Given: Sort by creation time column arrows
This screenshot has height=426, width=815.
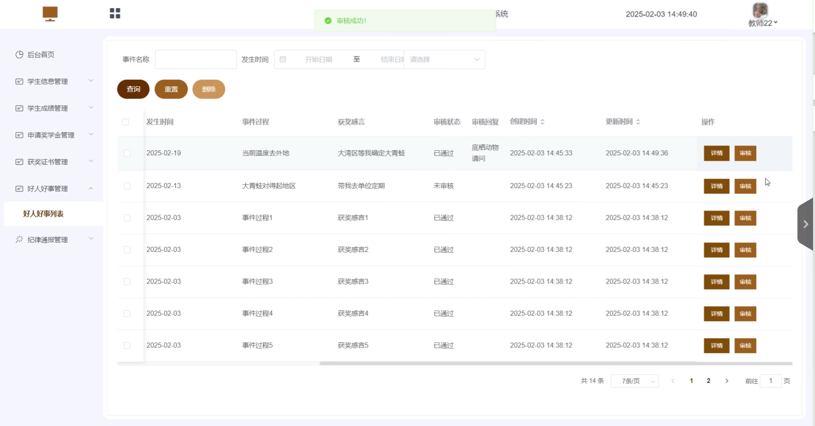Looking at the screenshot, I should 542,122.
